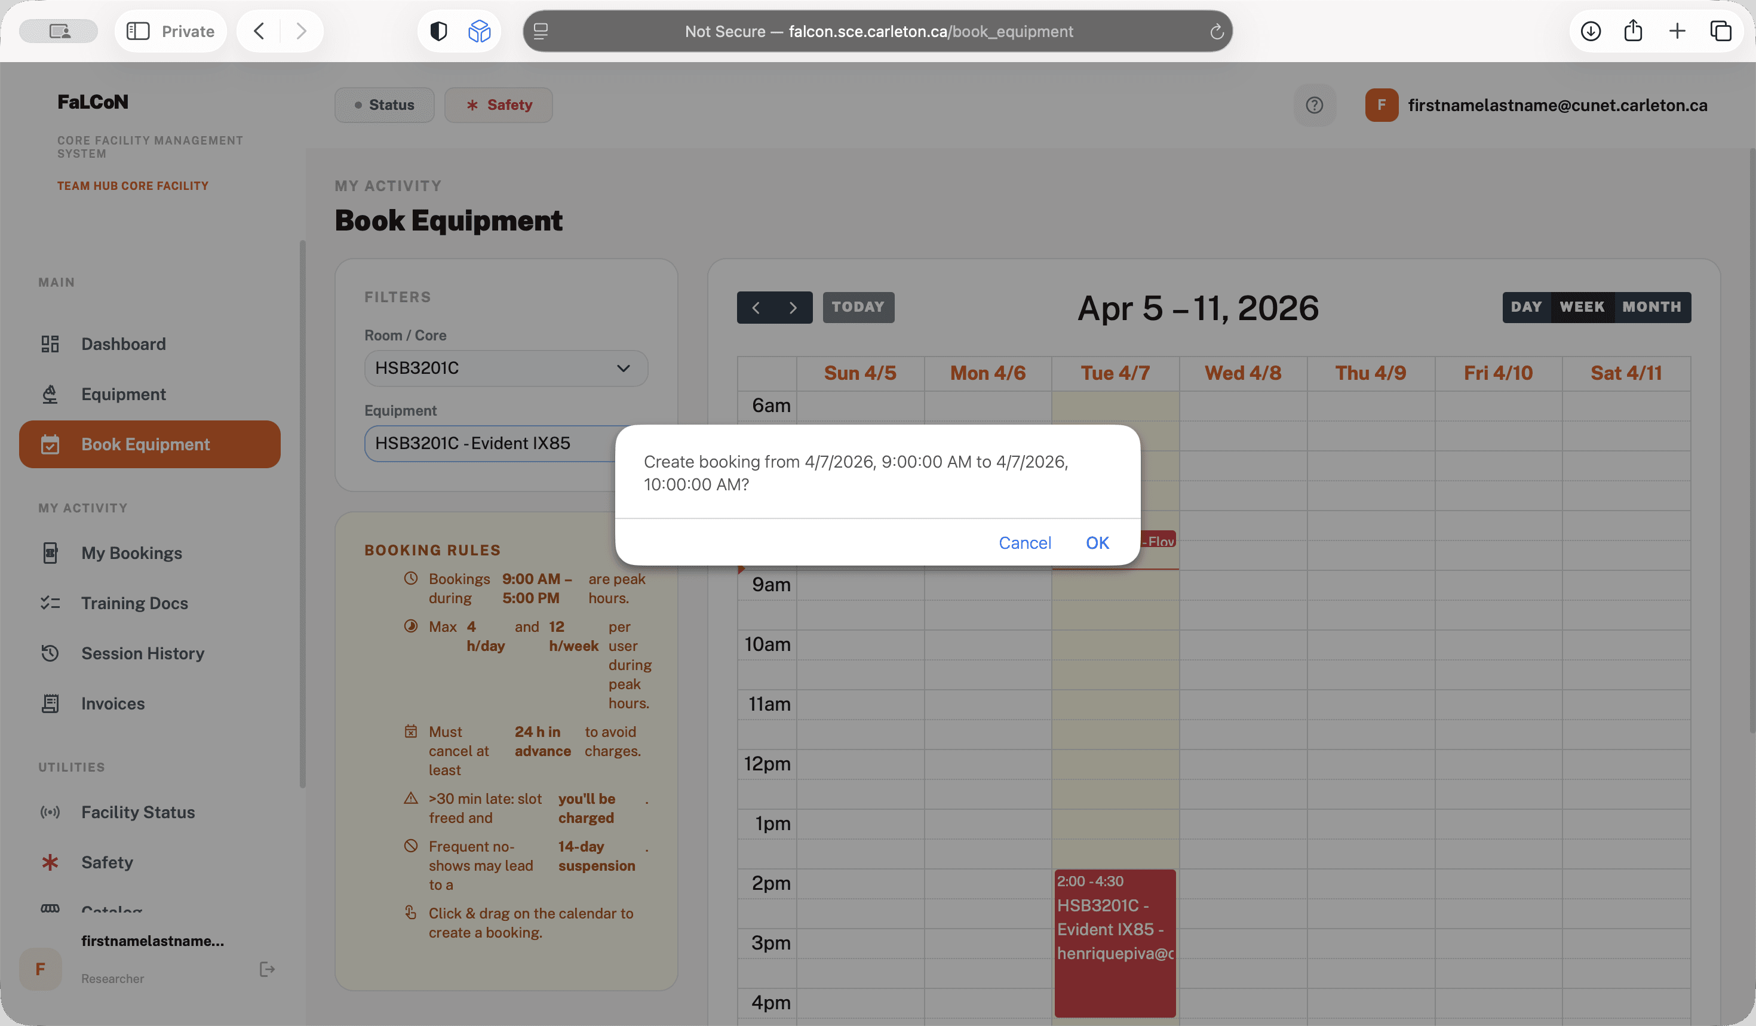Viewport: 1756px width, 1026px height.
Task: Click the FaLCoN logo title
Action: coord(93,102)
